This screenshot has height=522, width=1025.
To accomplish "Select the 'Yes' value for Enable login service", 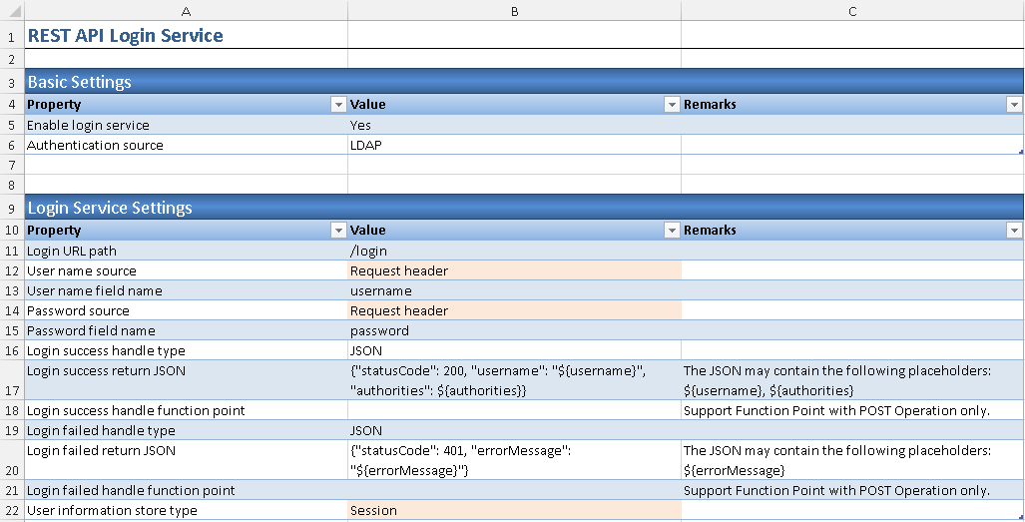I will click(514, 125).
